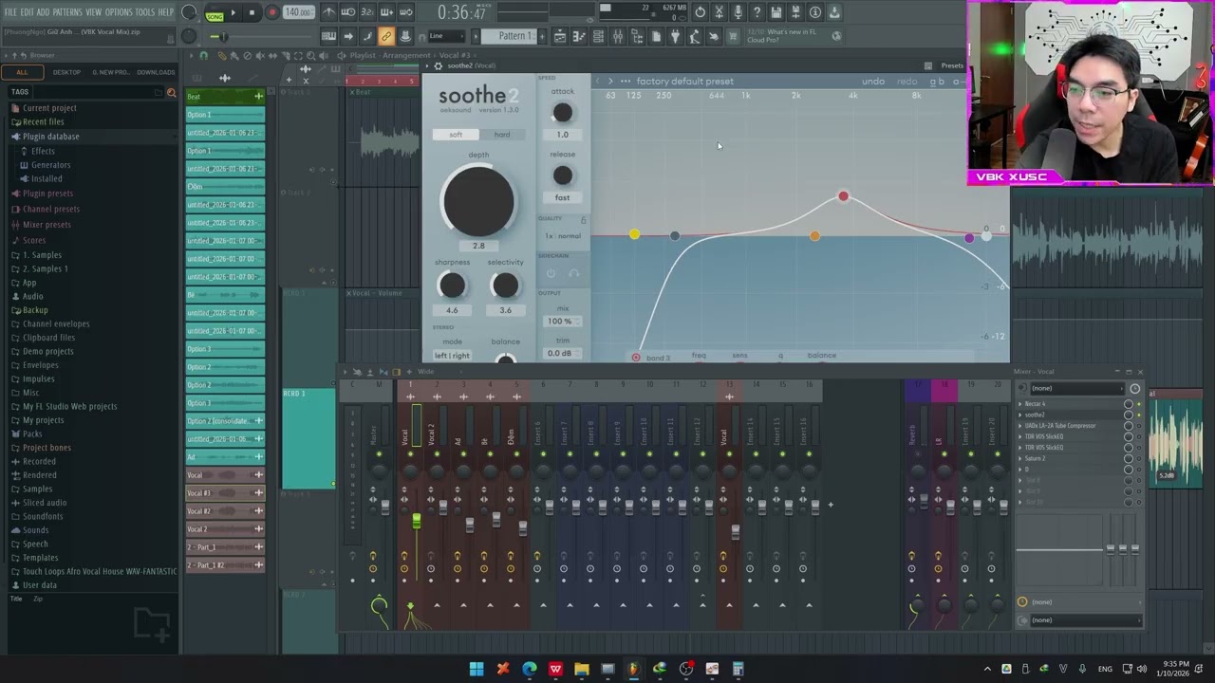Click the record button in the transport bar
1215x683 pixels.
coord(271,12)
